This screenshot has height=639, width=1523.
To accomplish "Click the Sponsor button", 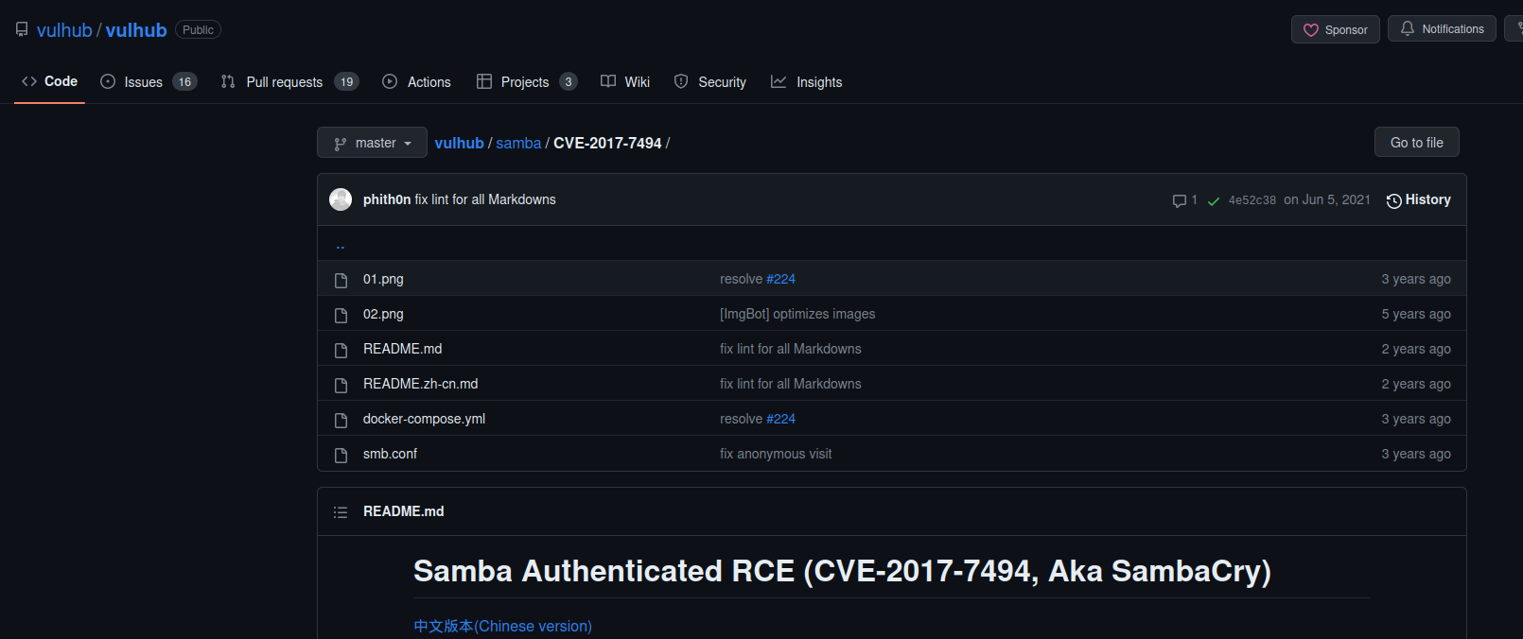I will [1335, 29].
